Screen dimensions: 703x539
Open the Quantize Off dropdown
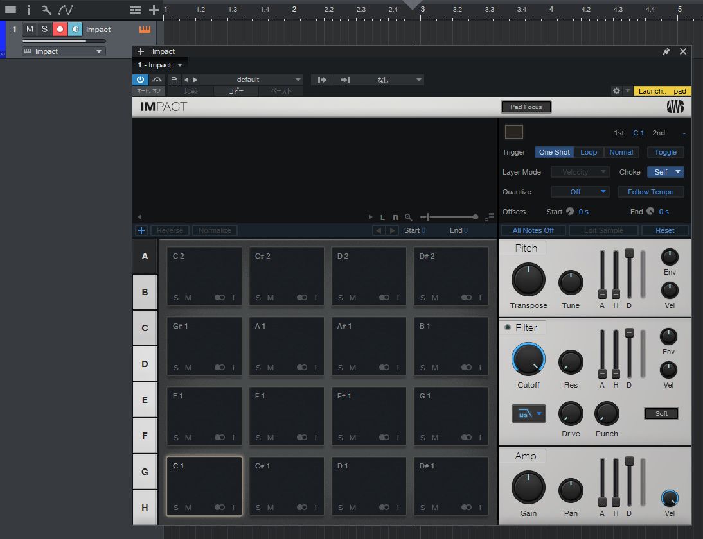tap(580, 192)
